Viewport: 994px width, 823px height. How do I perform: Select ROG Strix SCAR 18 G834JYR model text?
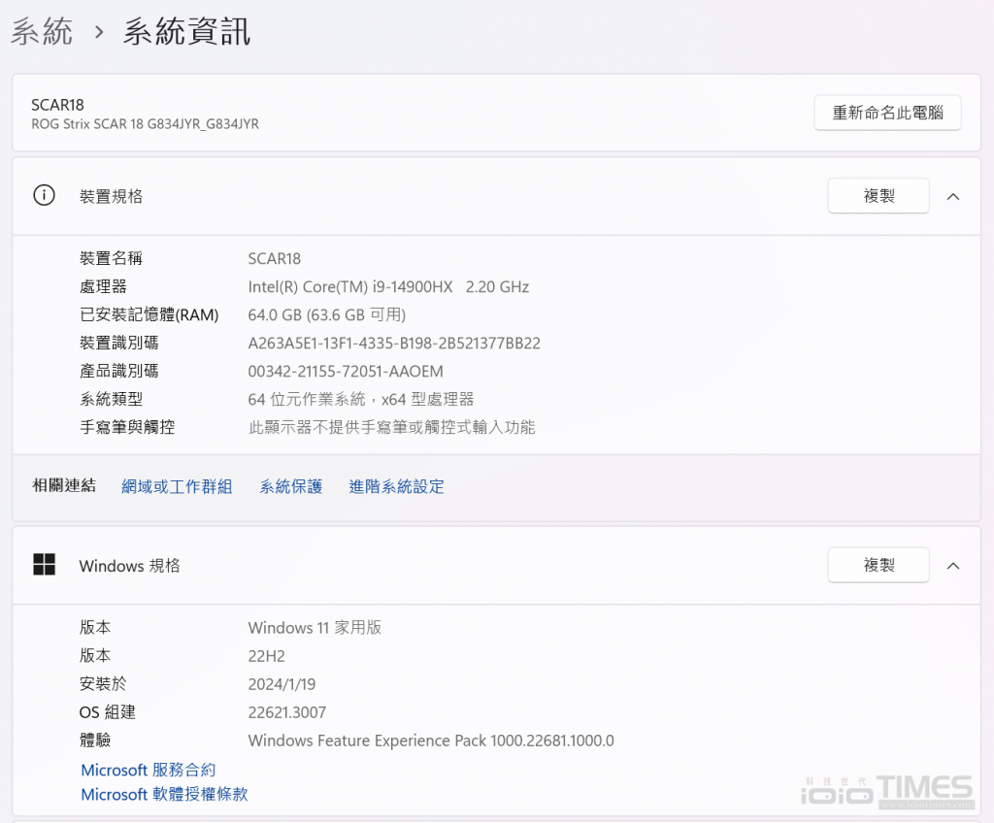(146, 124)
